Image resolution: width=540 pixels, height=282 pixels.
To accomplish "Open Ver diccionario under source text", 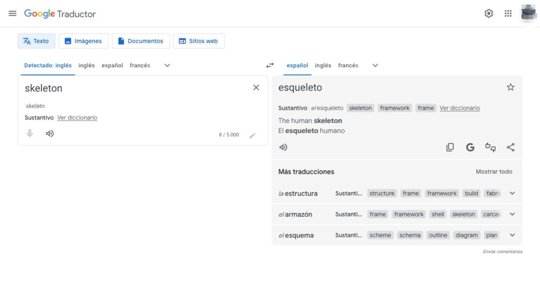I will tap(77, 117).
